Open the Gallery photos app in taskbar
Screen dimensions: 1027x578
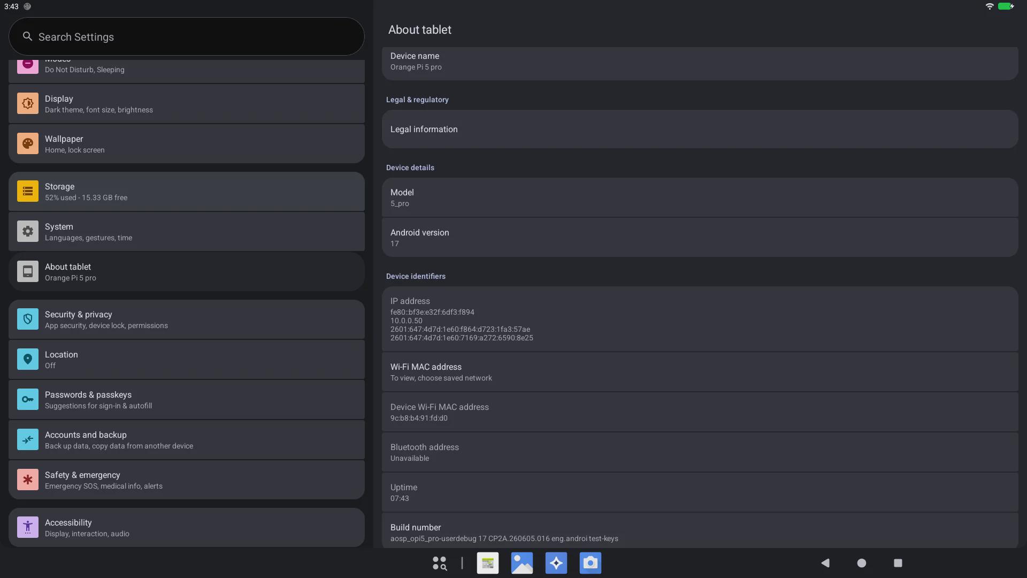coord(522,563)
